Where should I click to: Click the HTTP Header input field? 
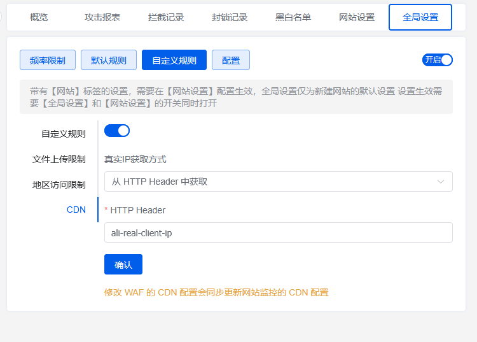pos(278,233)
